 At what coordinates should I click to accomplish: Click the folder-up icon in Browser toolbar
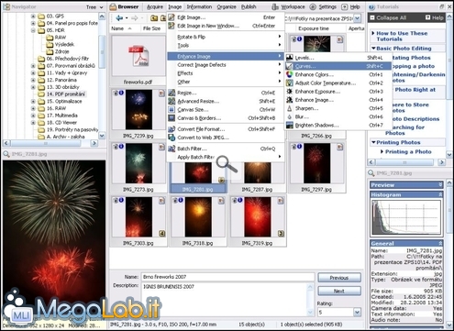[154, 18]
